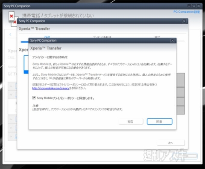Click 'Xperia™ Transfer' title in middle dialog

[34, 29]
